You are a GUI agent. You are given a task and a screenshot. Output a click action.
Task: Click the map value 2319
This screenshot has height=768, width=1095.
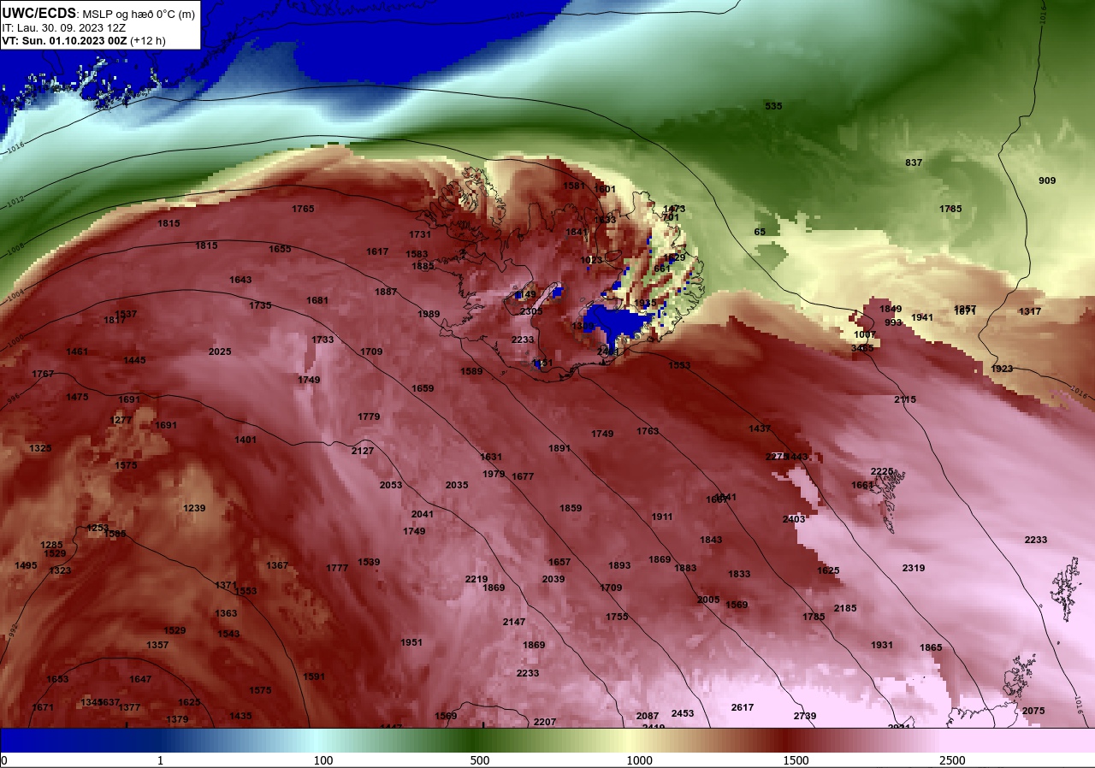[914, 568]
